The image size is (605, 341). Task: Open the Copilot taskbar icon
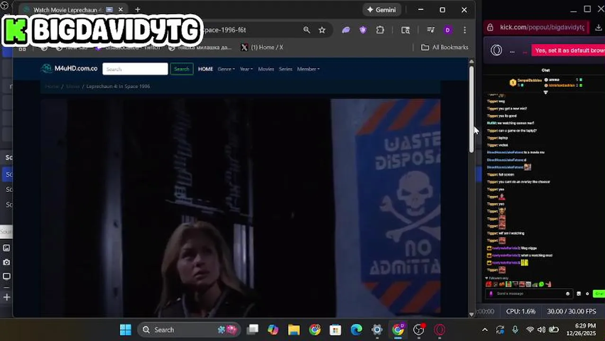coord(273,330)
